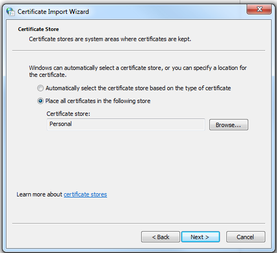Click the "Place all certificates in the following store" label text
The width and height of the screenshot is (277, 253).
(x=98, y=101)
